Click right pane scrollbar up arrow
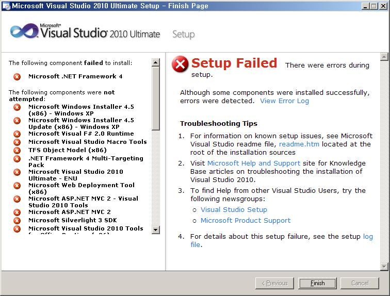The width and height of the screenshot is (390, 296). pos(384,57)
